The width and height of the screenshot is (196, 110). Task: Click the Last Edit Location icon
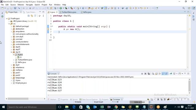click(141, 8)
